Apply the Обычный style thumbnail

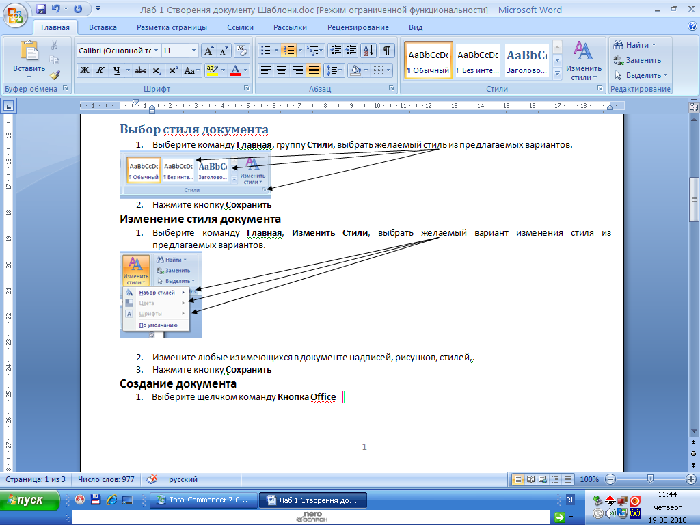429,60
